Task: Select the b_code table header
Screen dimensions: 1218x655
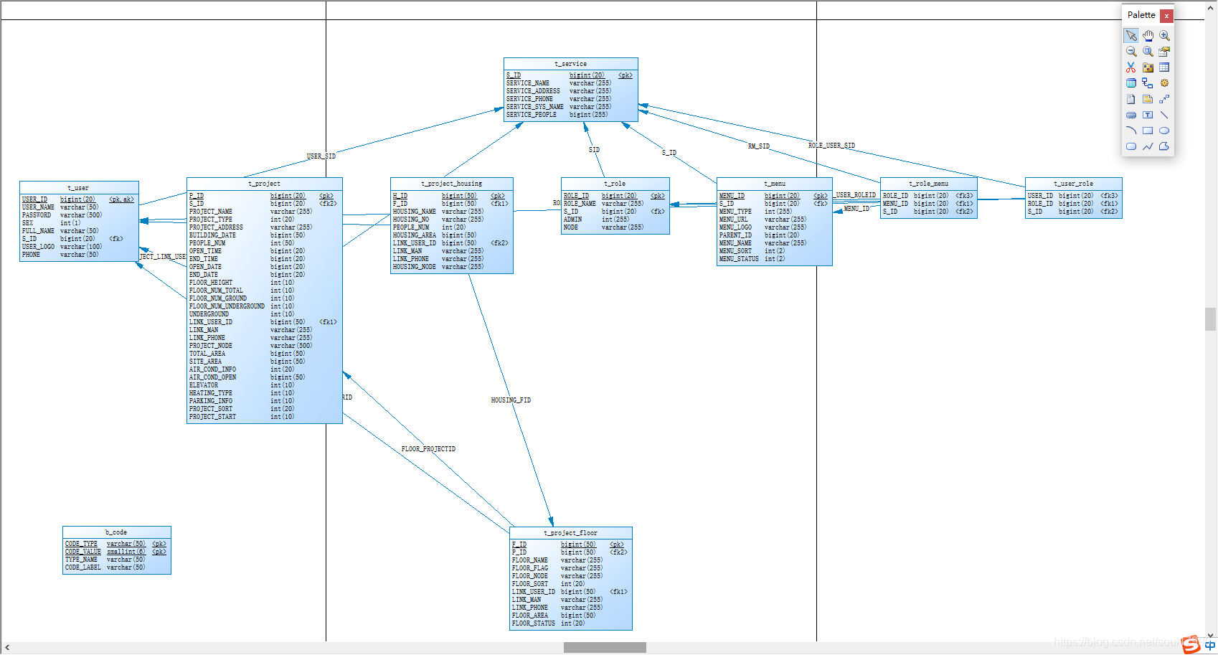Action: pos(117,532)
